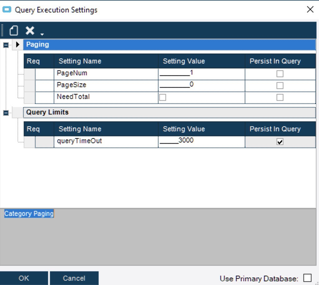Toggle Persist In Query for PageNum
319x285 pixels.
280,74
